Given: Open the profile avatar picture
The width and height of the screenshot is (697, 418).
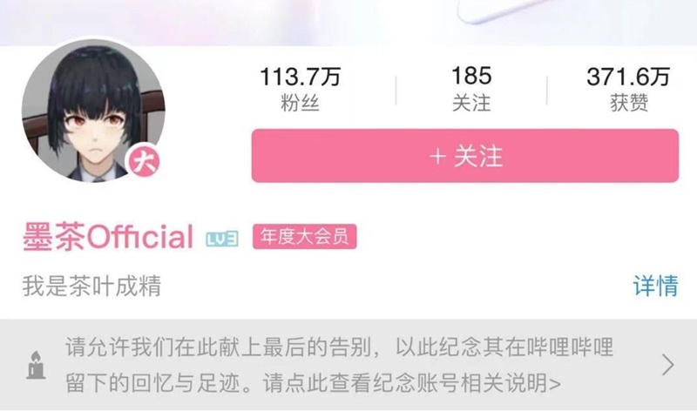Looking at the screenshot, I should click(93, 111).
